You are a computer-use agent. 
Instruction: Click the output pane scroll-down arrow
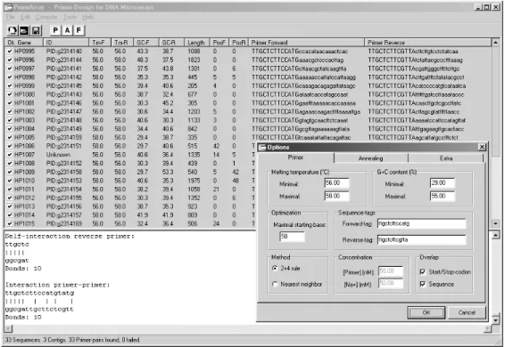(x=495, y=320)
